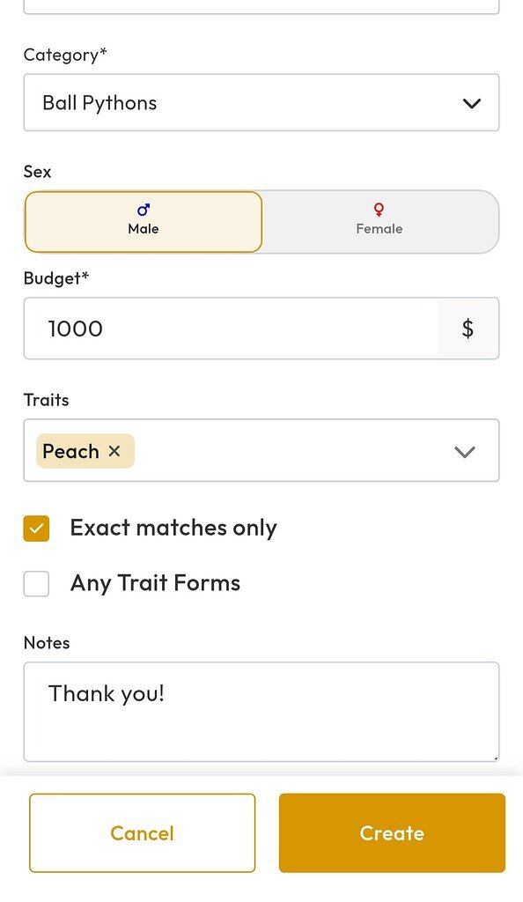Click the Exact matches only label
The width and height of the screenshot is (523, 902).
point(173,529)
